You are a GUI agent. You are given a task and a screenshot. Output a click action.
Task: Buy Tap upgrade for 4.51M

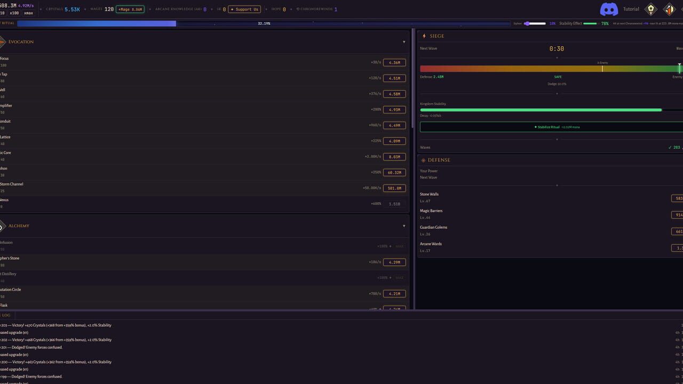394,78
